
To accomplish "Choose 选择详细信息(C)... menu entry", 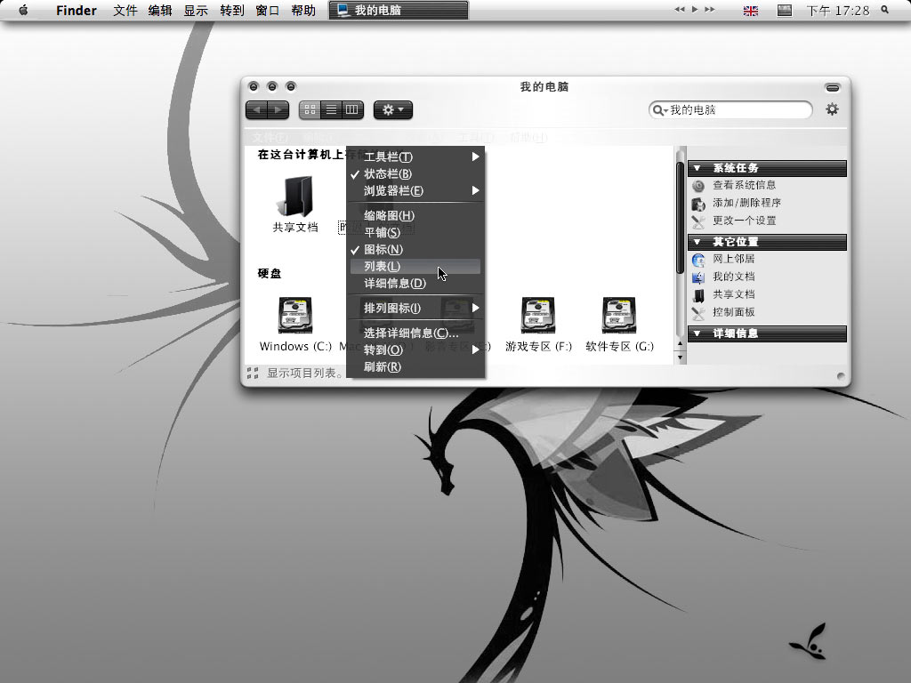I will point(415,333).
